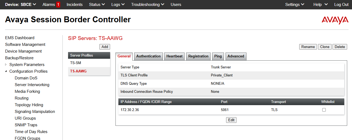Click the Avaya logo
Screen dimensions: 352x140
(335, 20)
